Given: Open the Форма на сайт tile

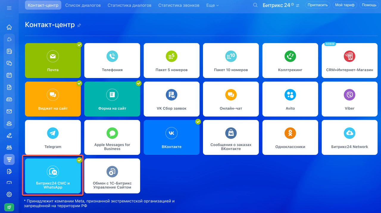Looking at the screenshot, I should coord(112,99).
